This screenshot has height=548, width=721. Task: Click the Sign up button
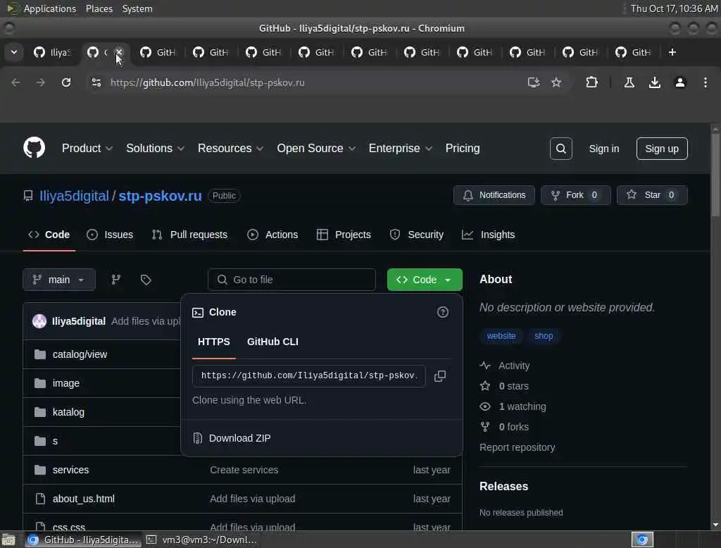[662, 149]
